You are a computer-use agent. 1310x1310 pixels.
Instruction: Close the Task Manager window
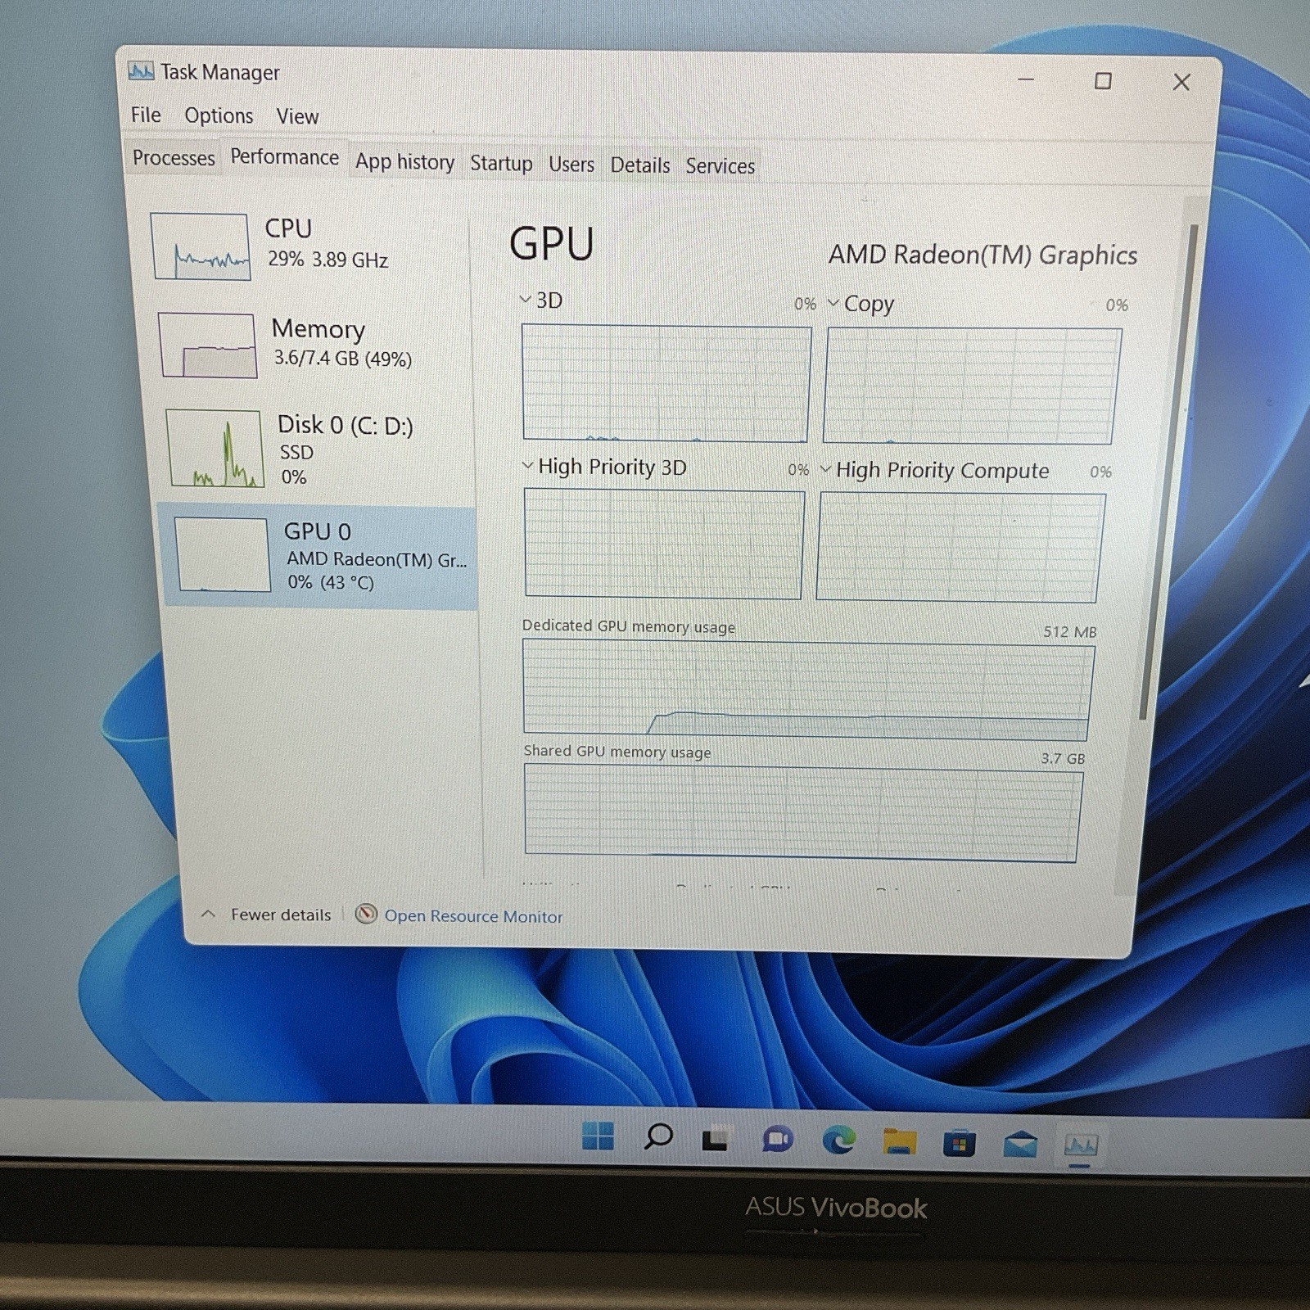(x=1181, y=82)
